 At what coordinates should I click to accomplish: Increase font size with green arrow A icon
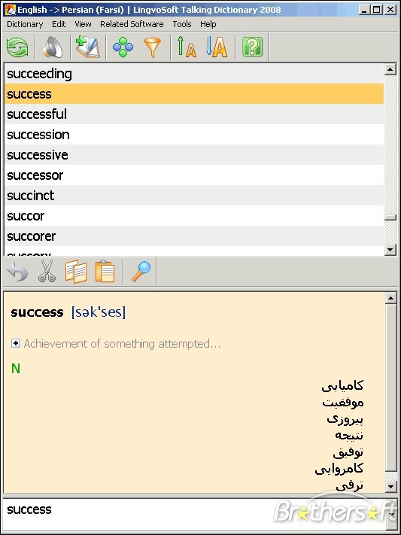point(187,47)
